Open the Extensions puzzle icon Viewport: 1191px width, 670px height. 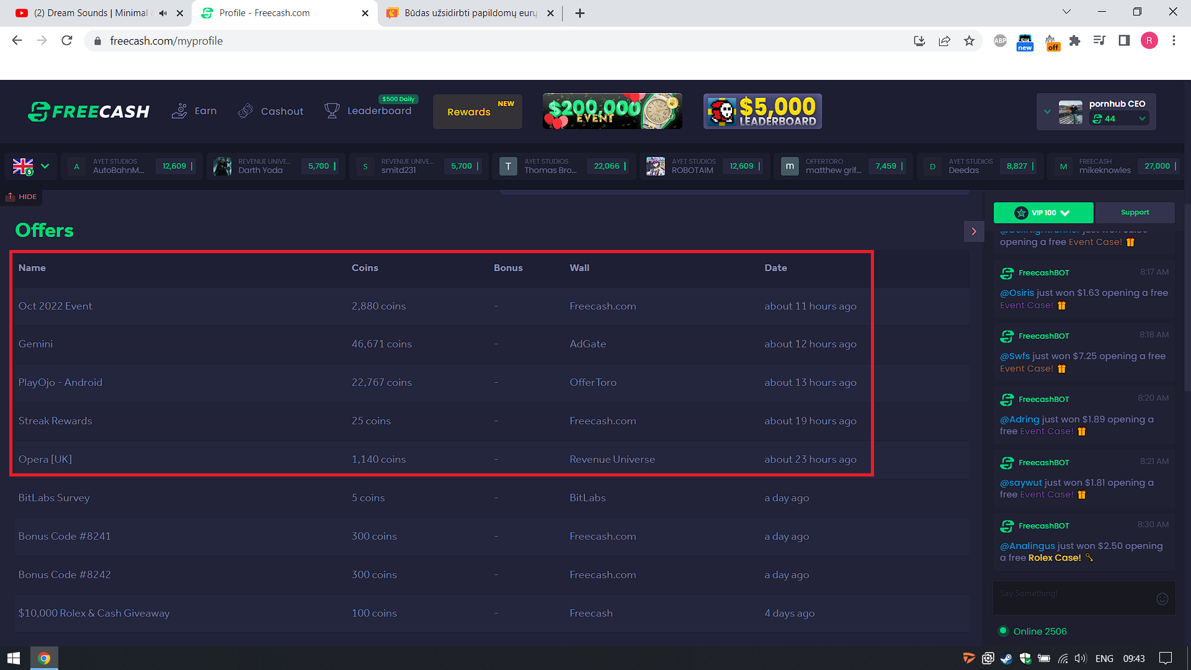click(x=1074, y=41)
